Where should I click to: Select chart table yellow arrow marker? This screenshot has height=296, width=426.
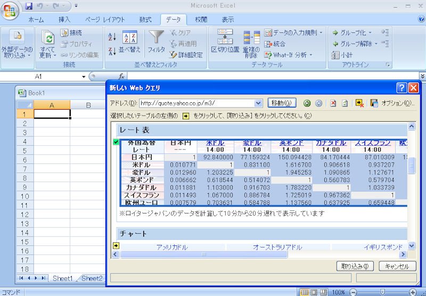116,246
